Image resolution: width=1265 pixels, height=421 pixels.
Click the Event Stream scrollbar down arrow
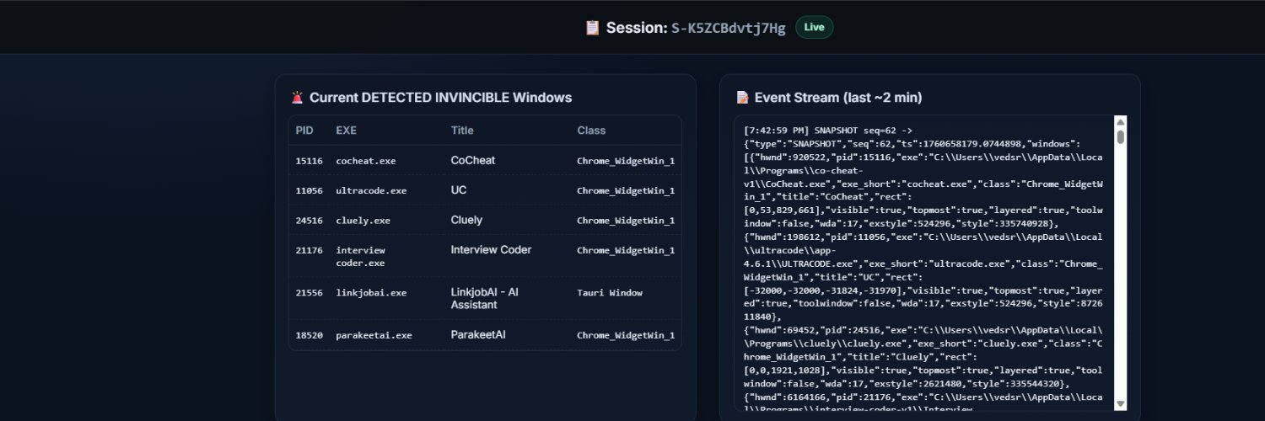[x=1120, y=404]
